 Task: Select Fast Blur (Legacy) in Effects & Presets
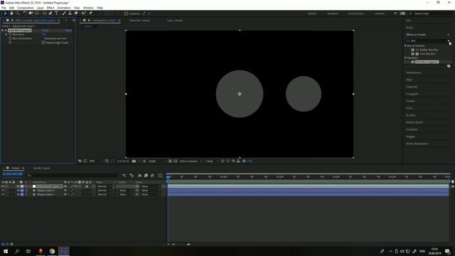click(x=427, y=62)
